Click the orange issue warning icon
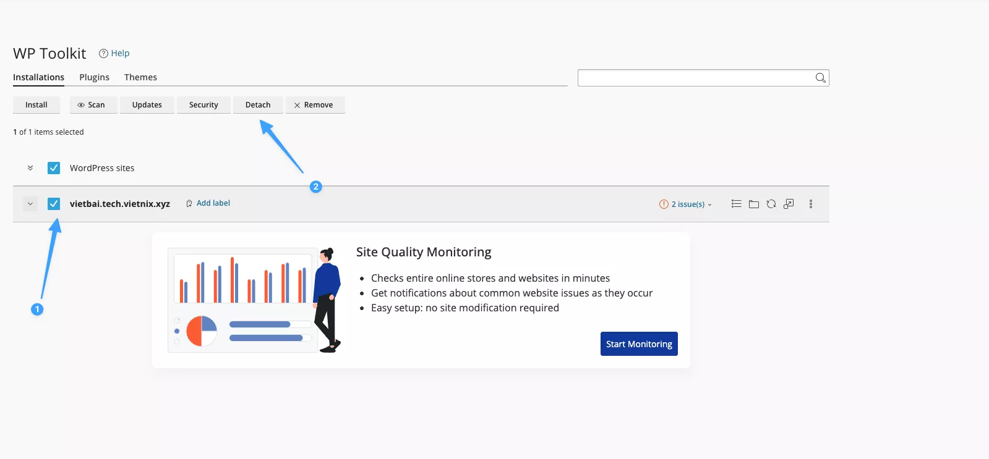 [x=664, y=204]
